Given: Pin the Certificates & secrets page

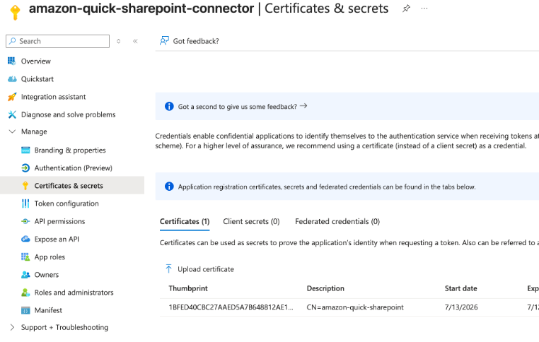Looking at the screenshot, I should point(406,8).
